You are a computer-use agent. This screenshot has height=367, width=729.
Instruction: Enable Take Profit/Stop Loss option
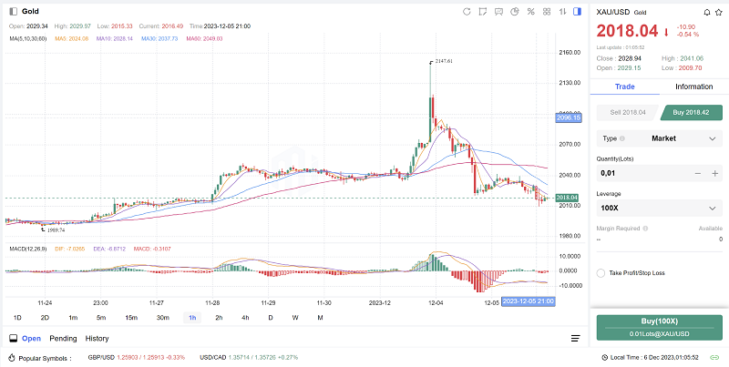coord(601,272)
